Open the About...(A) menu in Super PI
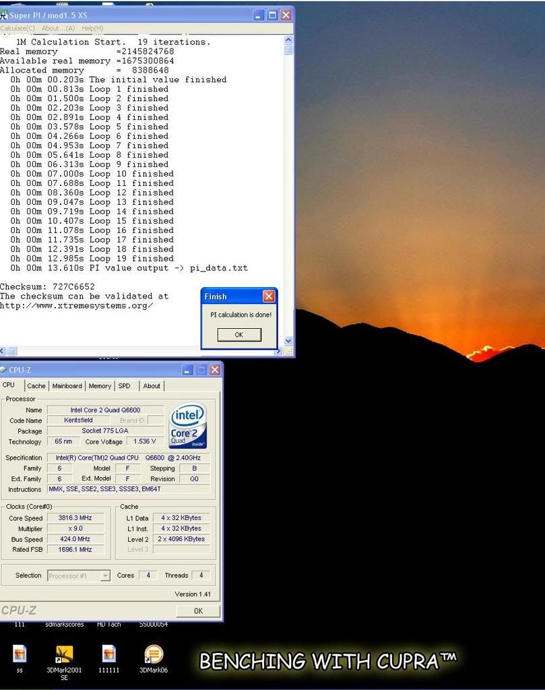The image size is (545, 690). [x=58, y=28]
